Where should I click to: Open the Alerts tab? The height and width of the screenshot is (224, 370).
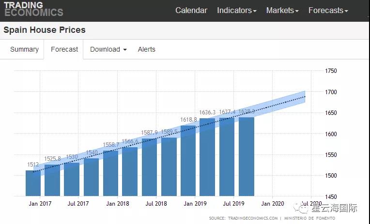coord(147,49)
